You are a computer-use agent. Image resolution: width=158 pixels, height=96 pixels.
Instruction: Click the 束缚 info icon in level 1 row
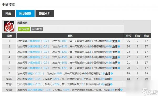coord(119,41)
